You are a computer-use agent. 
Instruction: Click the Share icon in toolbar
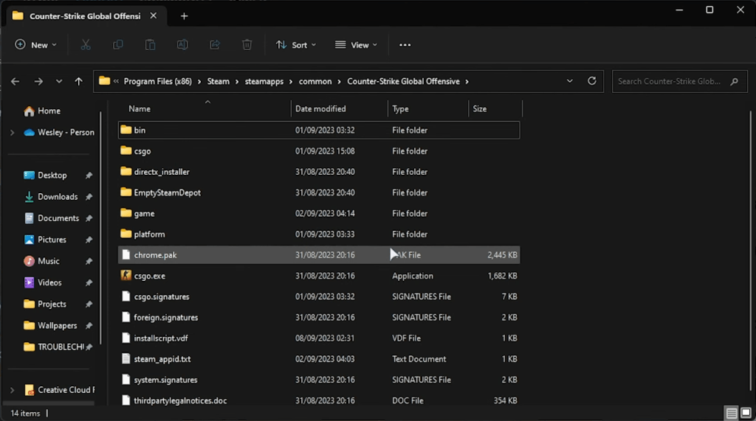click(215, 45)
